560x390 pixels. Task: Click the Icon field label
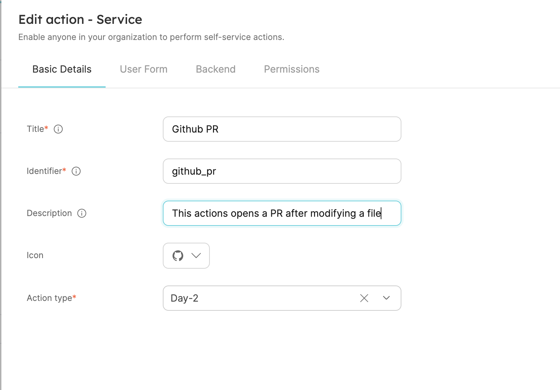[x=35, y=255]
